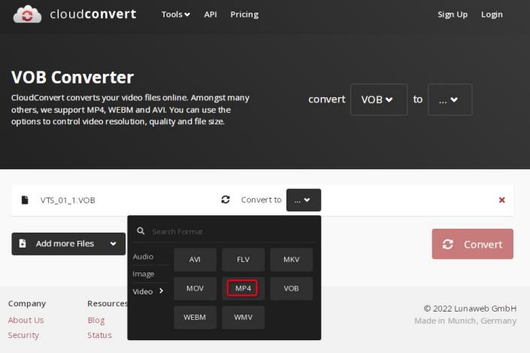Click the Login link
The height and width of the screenshot is (353, 530).
click(x=492, y=14)
